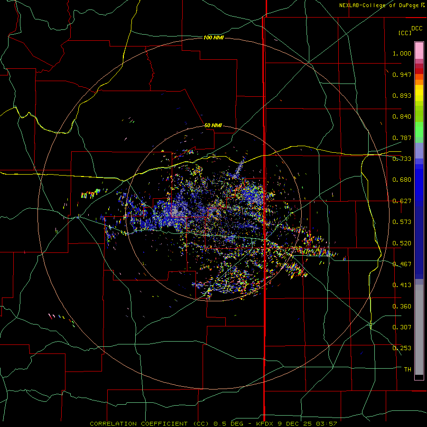Click the 0.893 scale value

402,95
